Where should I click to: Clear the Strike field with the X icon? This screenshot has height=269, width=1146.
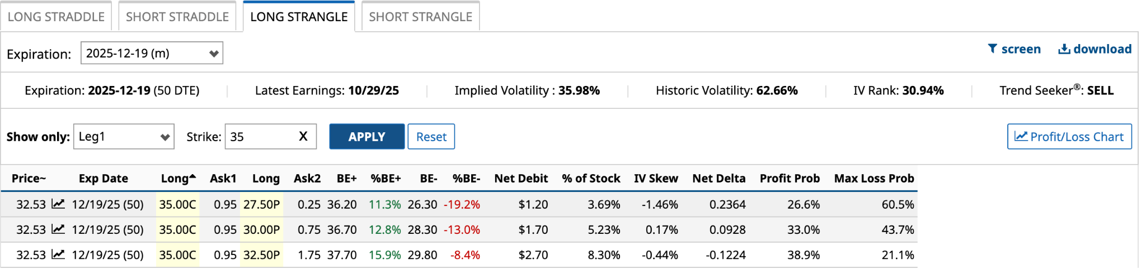[x=303, y=137]
